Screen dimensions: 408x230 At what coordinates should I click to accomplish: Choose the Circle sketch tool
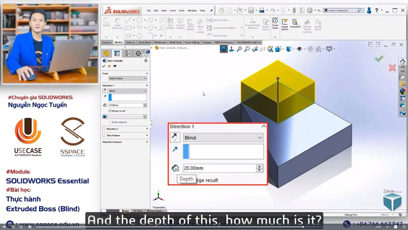pos(139,20)
